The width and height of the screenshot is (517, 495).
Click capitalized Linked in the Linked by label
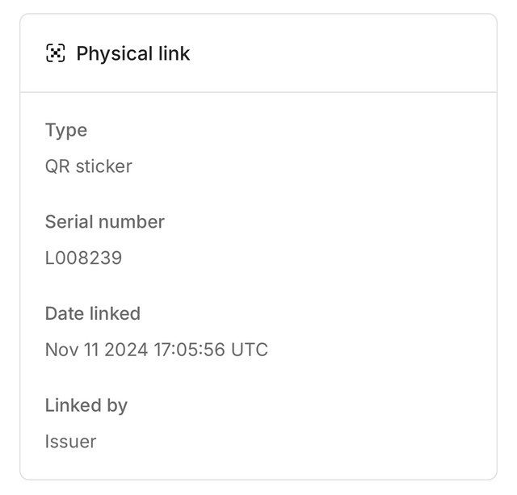click(73, 405)
